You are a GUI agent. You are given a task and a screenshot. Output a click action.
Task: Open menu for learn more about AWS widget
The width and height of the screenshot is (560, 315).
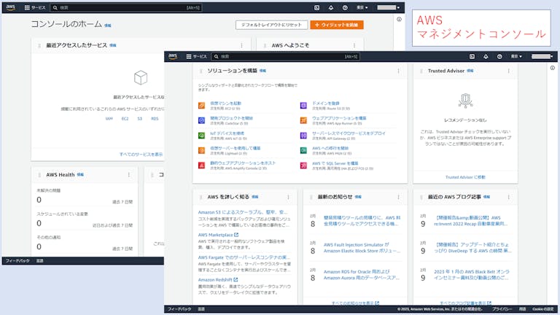click(x=288, y=197)
